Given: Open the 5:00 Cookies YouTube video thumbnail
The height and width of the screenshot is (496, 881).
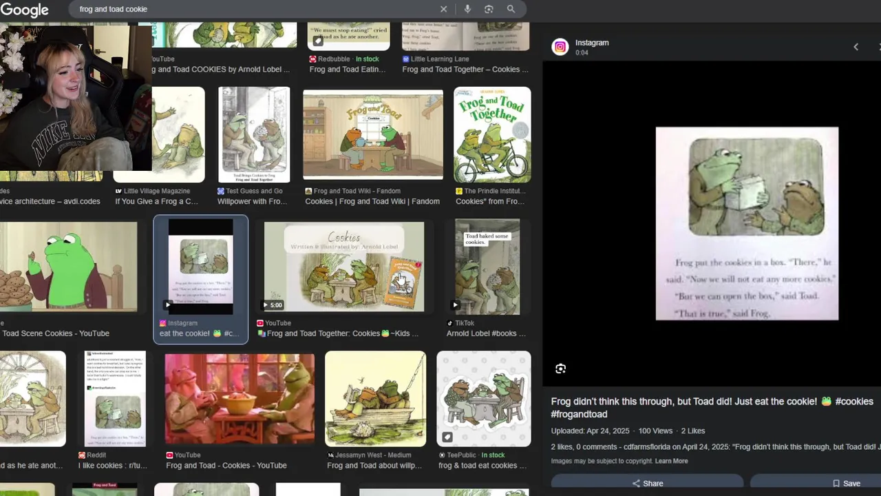Looking at the screenshot, I should coord(344,267).
